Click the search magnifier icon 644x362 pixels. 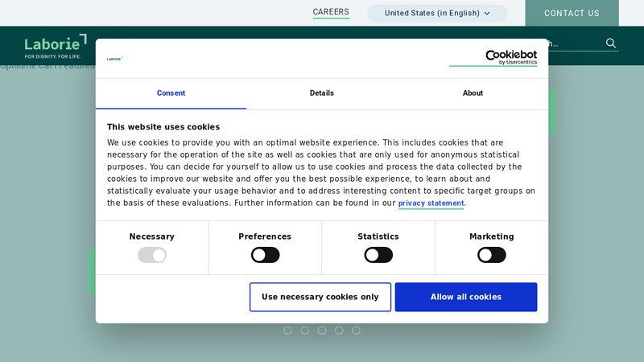(611, 43)
